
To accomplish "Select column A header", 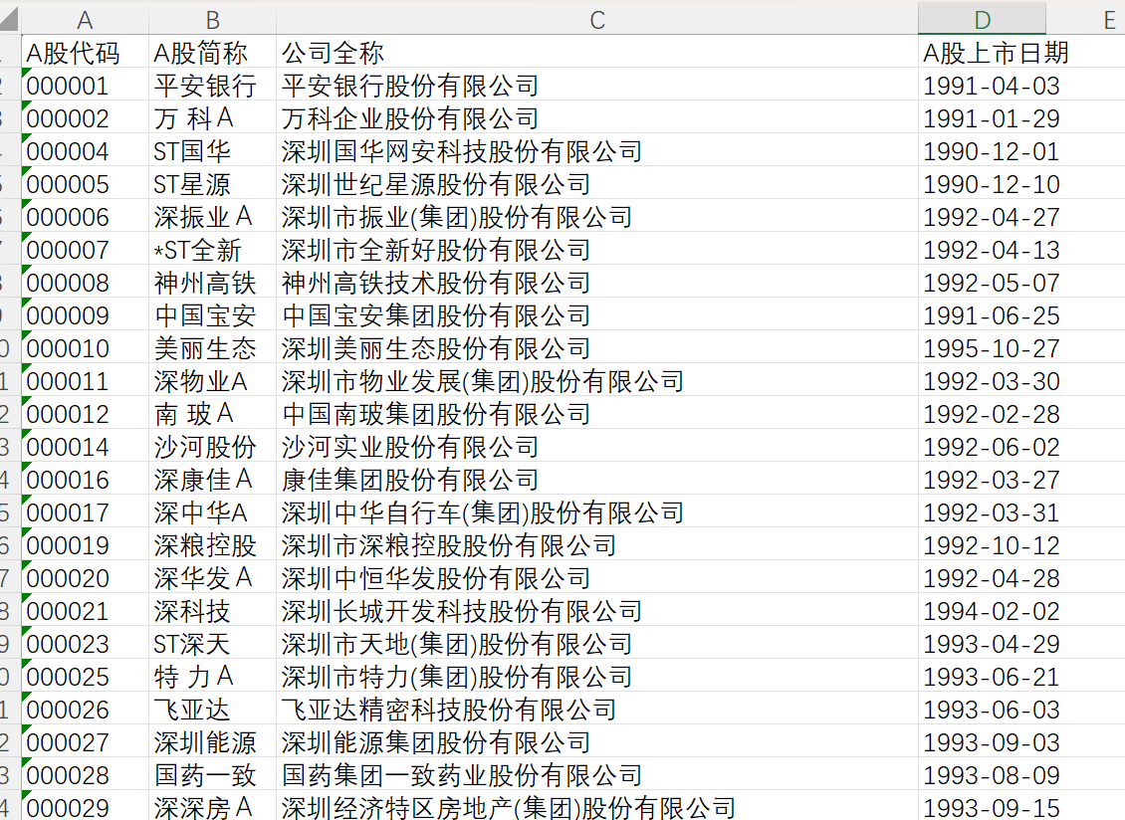I will 85,20.
